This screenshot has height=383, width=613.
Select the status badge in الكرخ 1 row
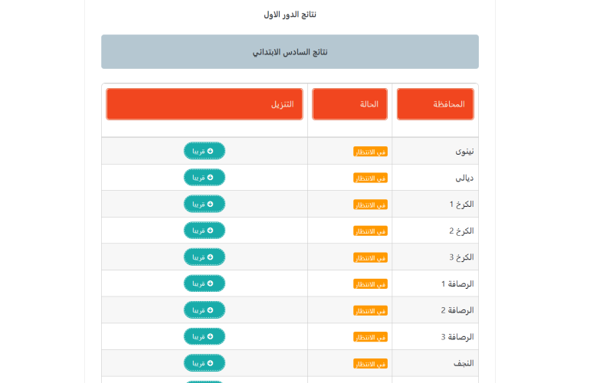pyautogui.click(x=370, y=205)
